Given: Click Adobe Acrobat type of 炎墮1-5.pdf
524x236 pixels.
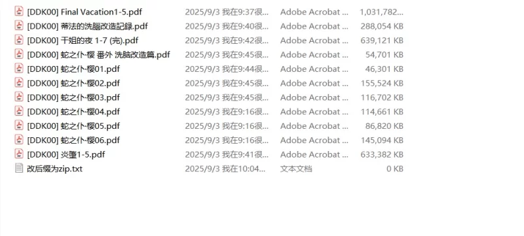Looking at the screenshot, I should (x=314, y=155).
